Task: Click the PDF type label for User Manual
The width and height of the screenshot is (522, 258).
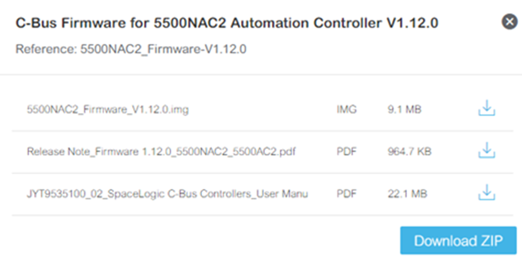Action: [x=346, y=194]
